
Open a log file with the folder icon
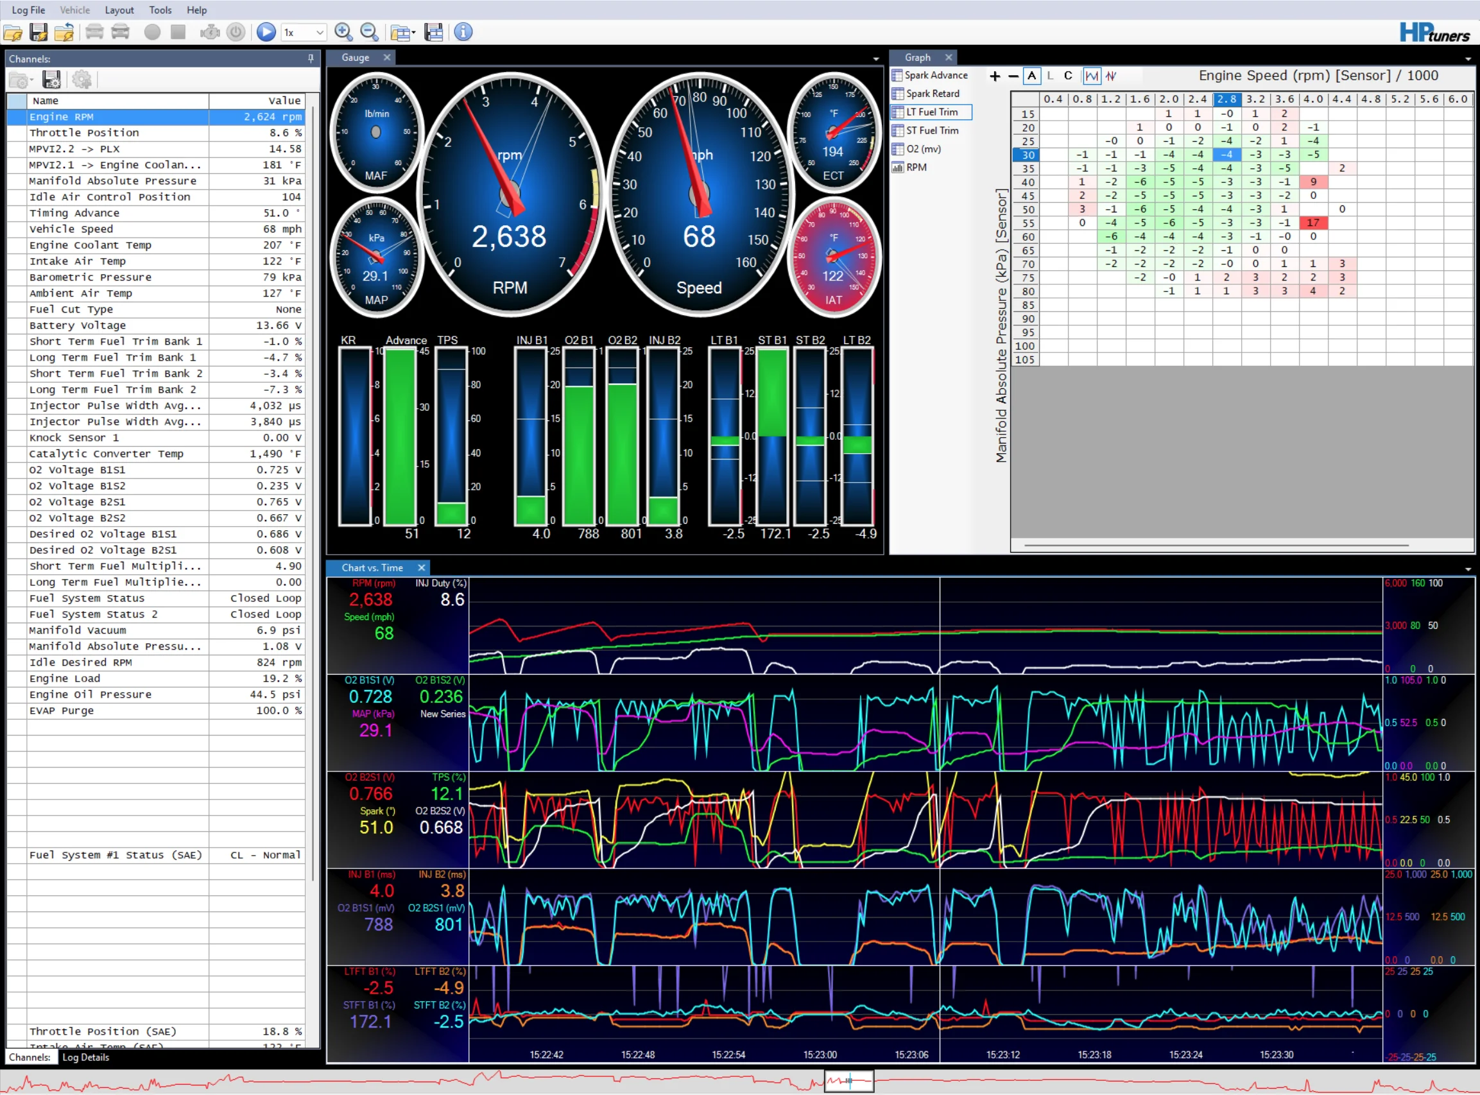(13, 32)
